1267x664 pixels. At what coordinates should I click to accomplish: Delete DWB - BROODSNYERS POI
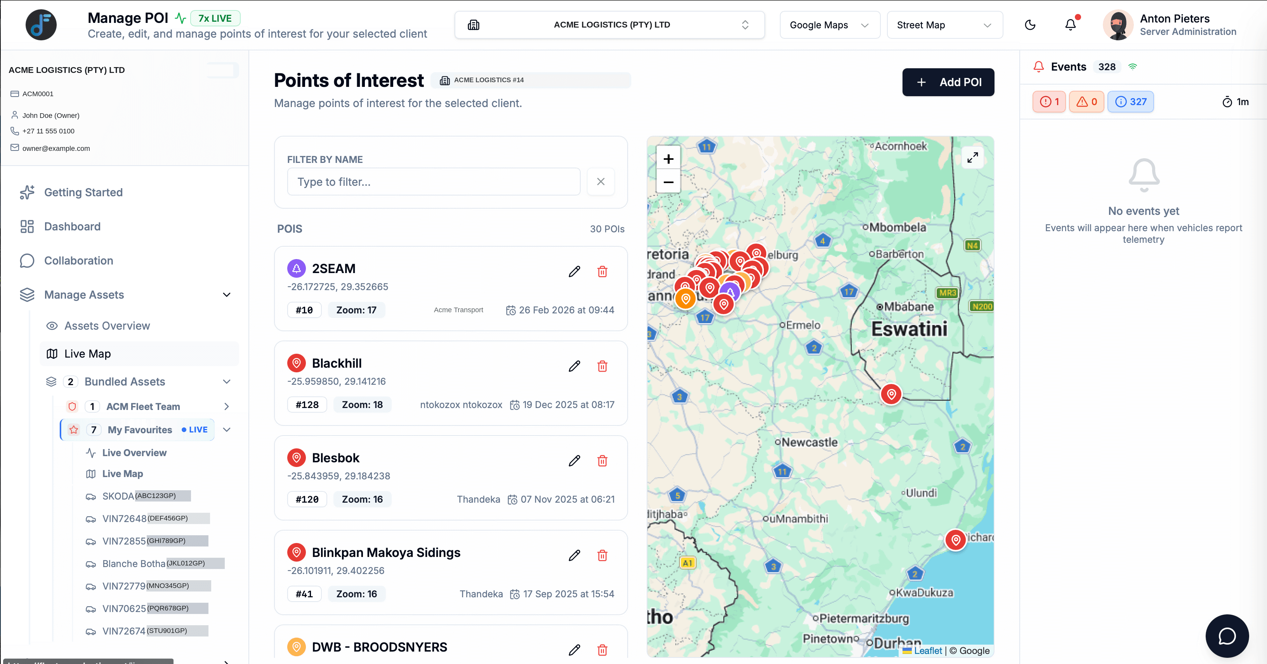click(602, 650)
